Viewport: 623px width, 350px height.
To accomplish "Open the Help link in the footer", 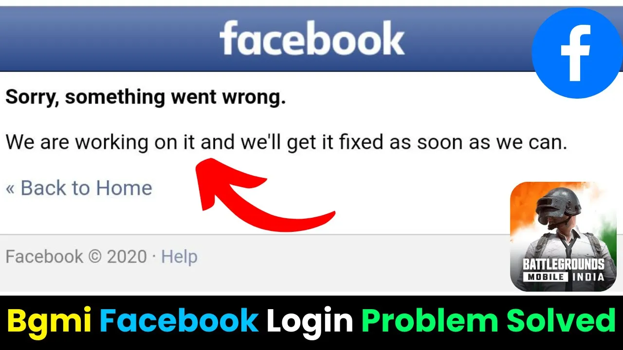I will tap(179, 257).
